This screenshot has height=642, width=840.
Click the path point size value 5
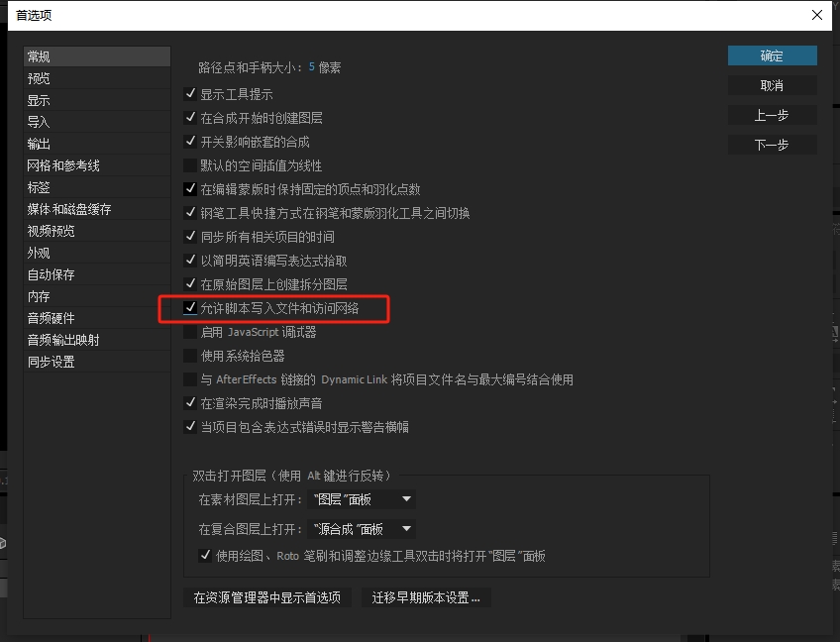[x=312, y=67]
